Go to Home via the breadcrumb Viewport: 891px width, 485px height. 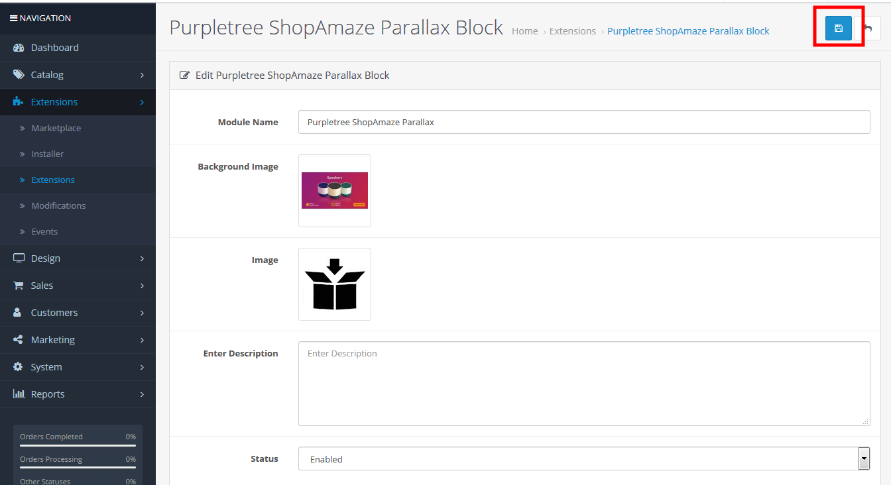pos(525,31)
